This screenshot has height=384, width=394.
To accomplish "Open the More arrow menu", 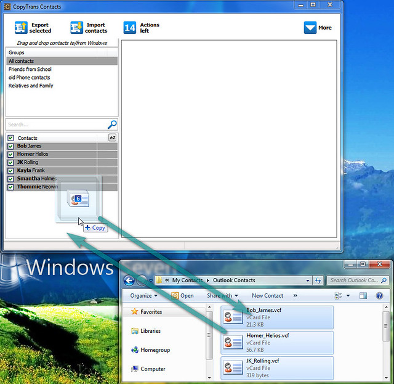I will pyautogui.click(x=310, y=27).
